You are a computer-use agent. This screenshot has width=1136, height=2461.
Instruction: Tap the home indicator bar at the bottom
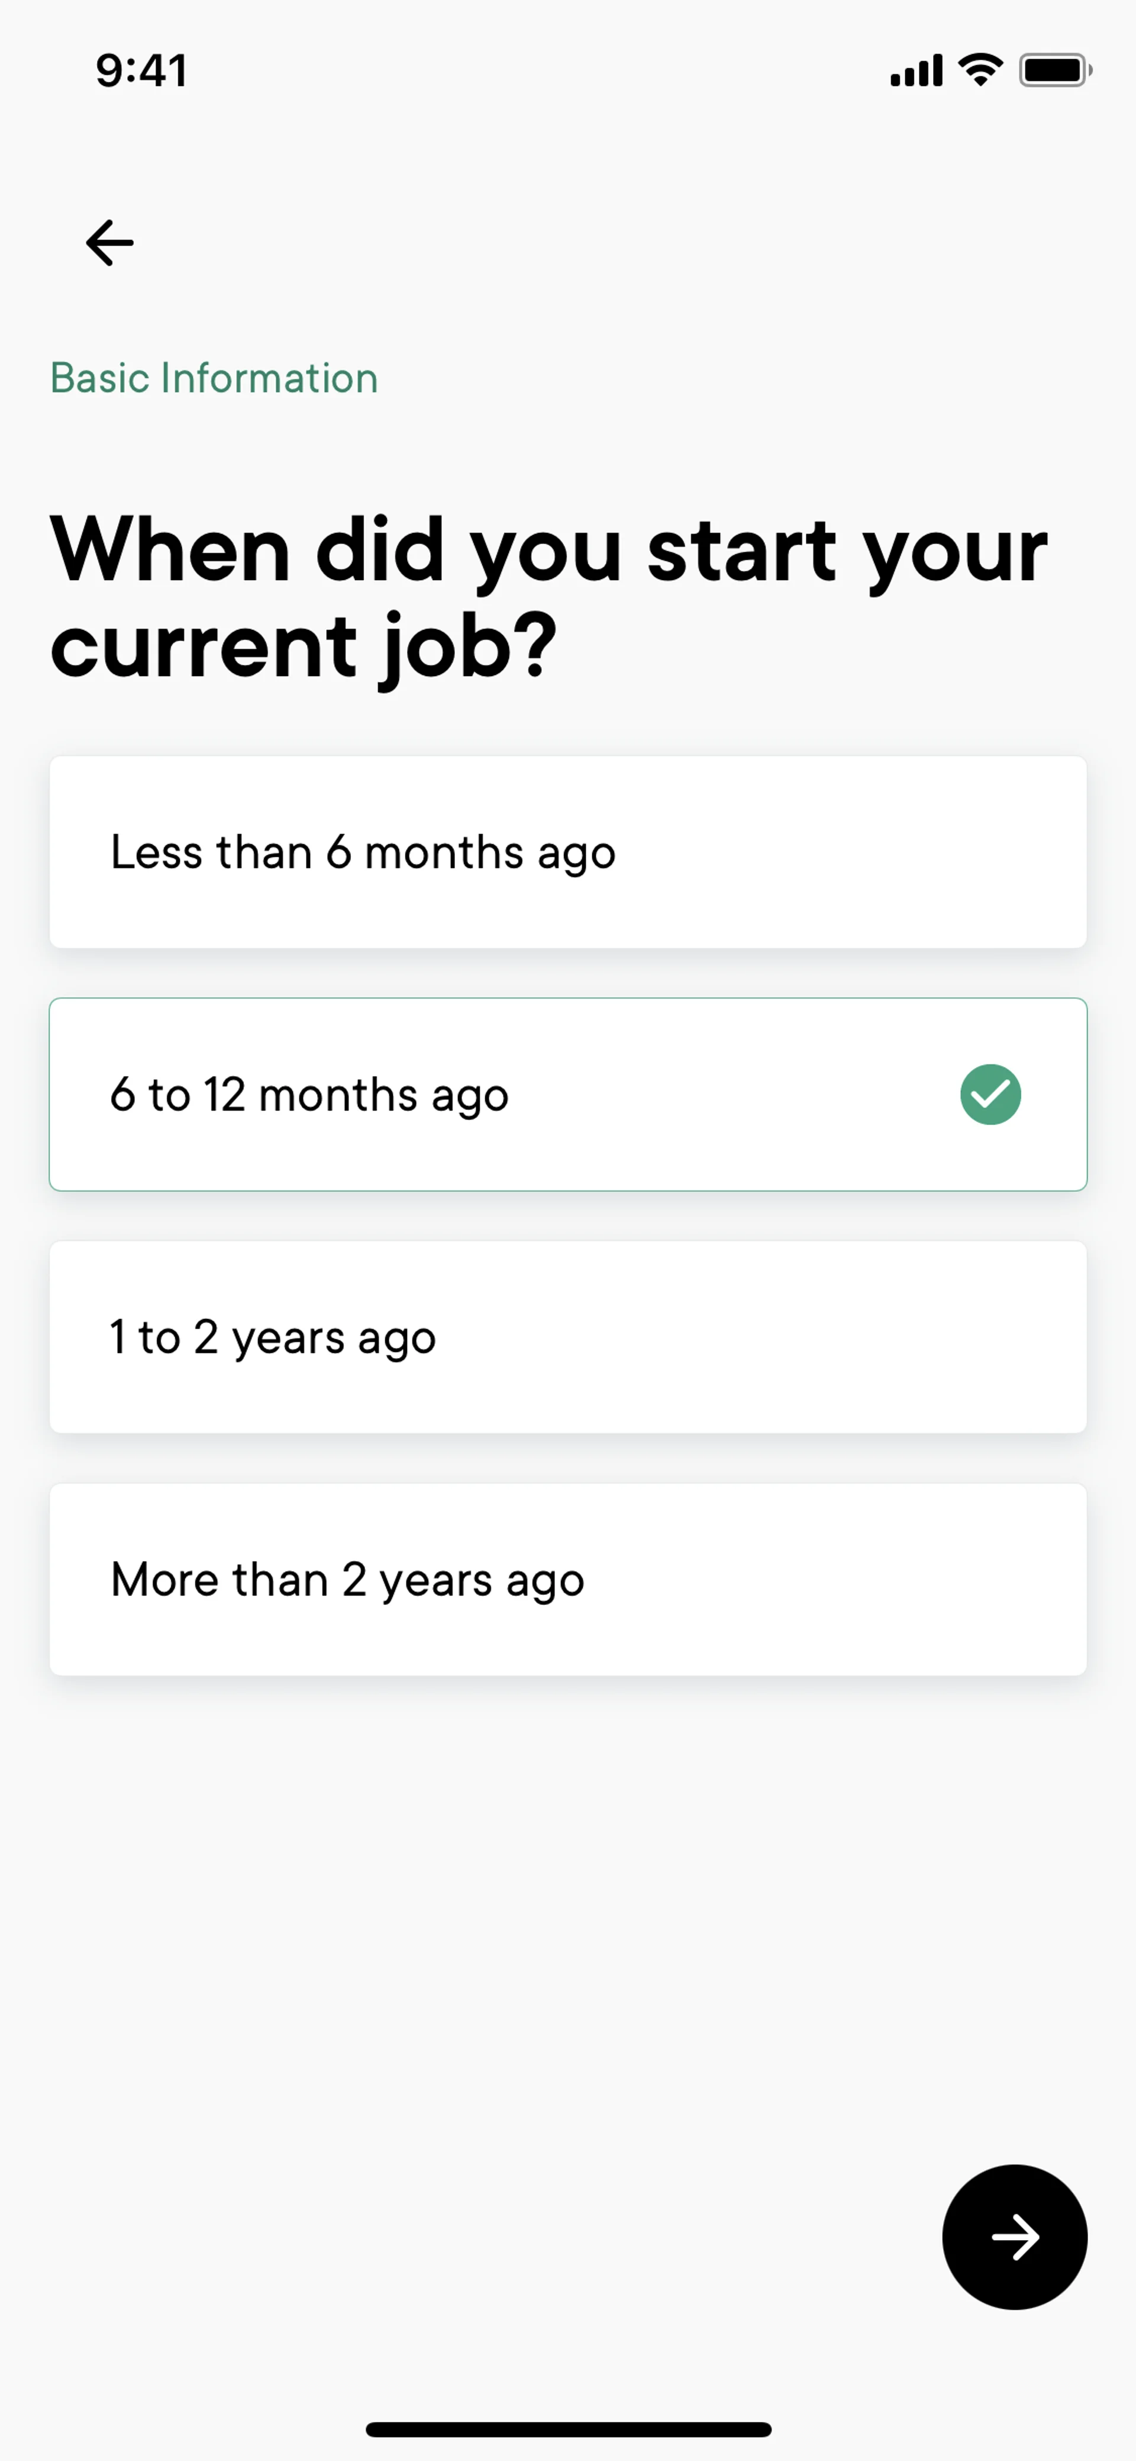tap(568, 2428)
